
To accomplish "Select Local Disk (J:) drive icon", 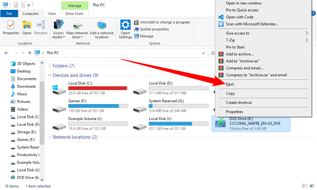I will 140,127.
